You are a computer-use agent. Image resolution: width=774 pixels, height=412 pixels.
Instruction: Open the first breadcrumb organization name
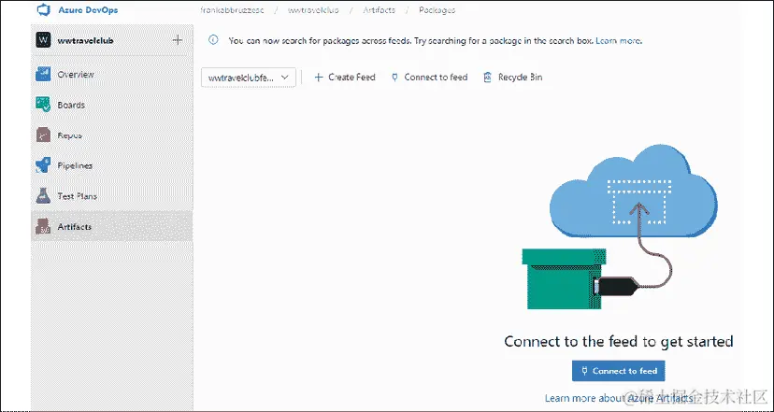pos(232,10)
